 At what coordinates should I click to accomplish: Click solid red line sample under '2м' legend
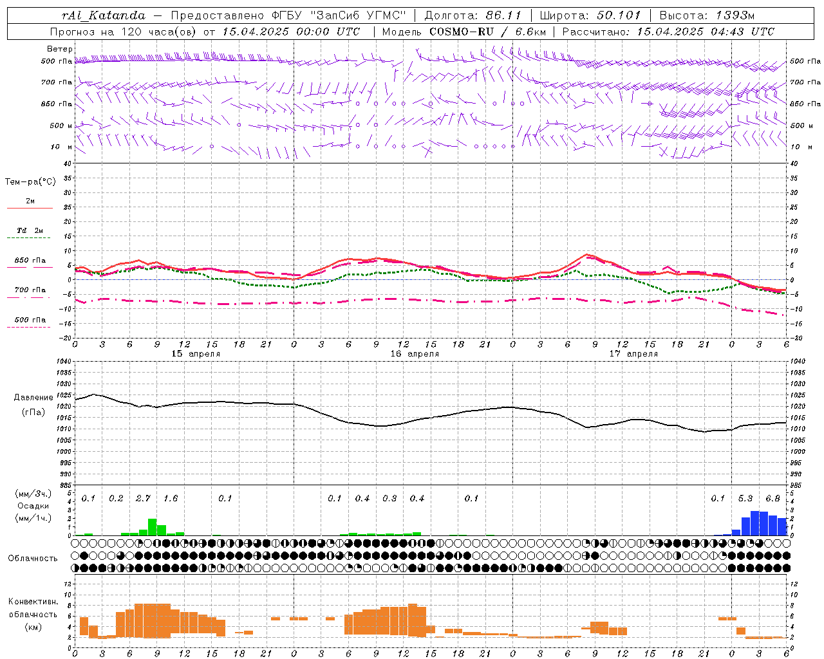point(30,208)
